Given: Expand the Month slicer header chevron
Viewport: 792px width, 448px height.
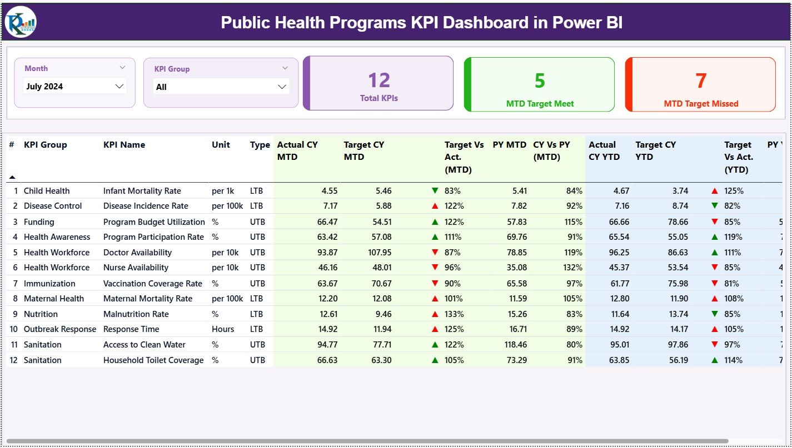Looking at the screenshot, I should pyautogui.click(x=124, y=68).
